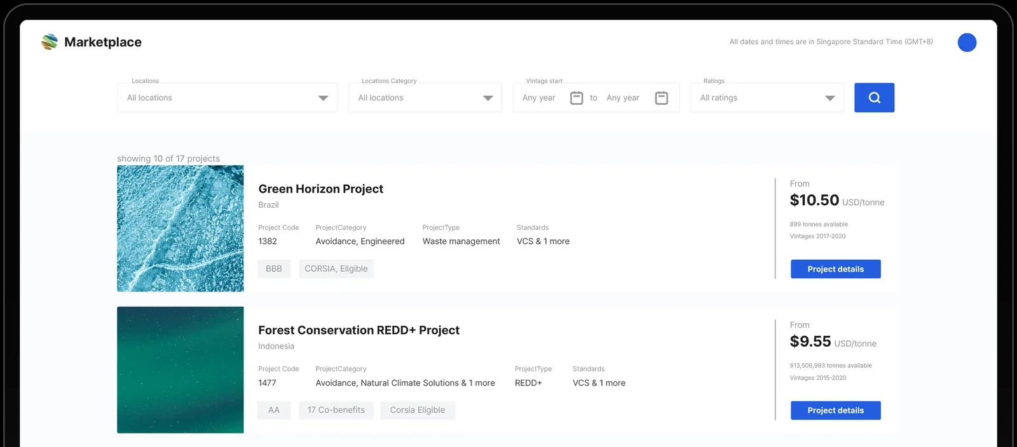Select the Forest Conservation project thumbnail image
This screenshot has width=1017, height=447.
[181, 370]
